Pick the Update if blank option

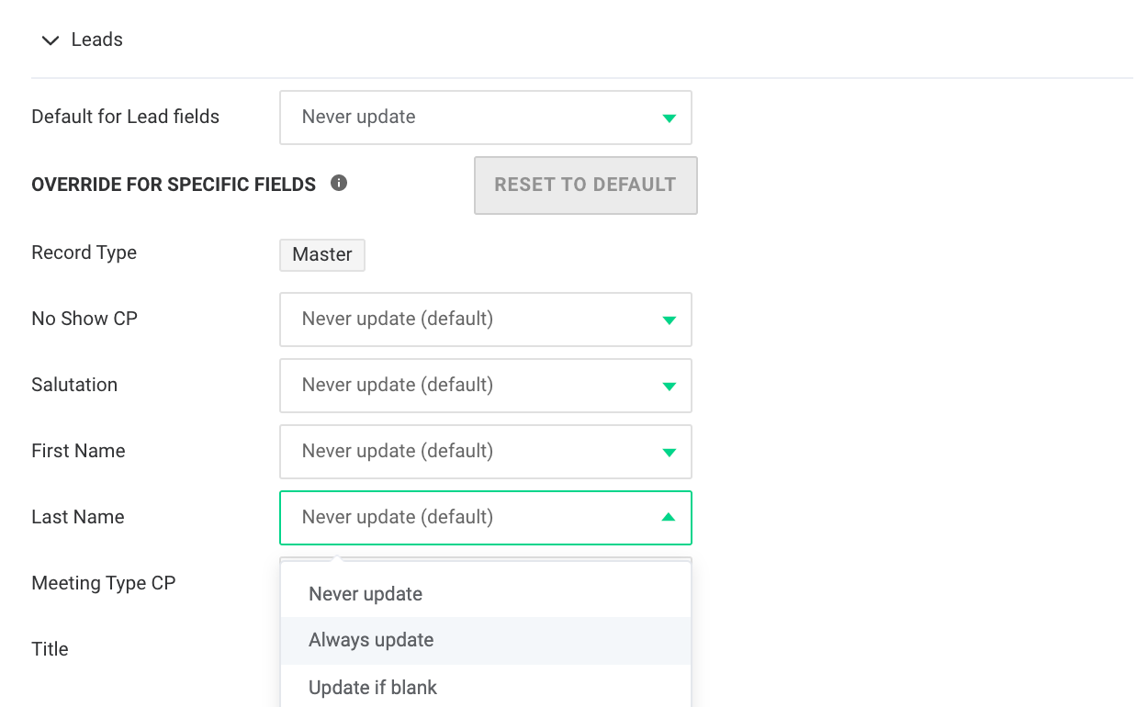[x=373, y=688]
